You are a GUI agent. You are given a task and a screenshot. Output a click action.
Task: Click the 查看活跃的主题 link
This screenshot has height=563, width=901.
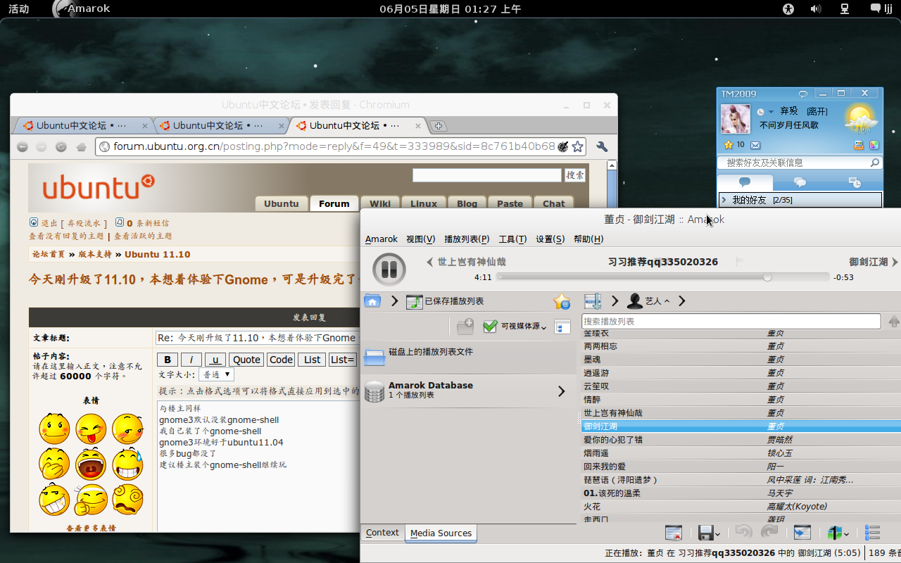143,236
